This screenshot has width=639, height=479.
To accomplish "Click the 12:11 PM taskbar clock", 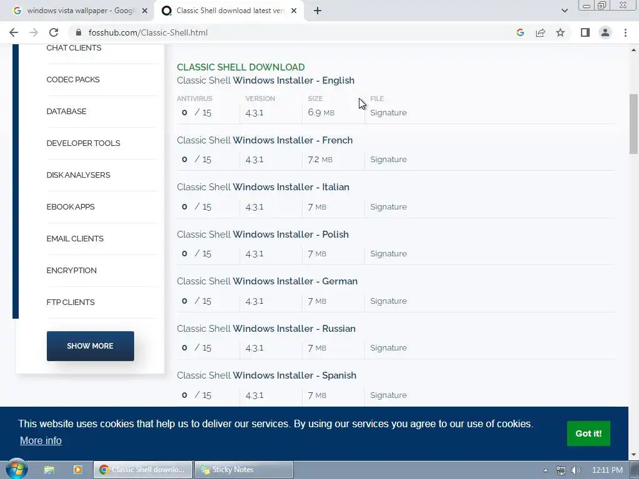I will [x=607, y=470].
